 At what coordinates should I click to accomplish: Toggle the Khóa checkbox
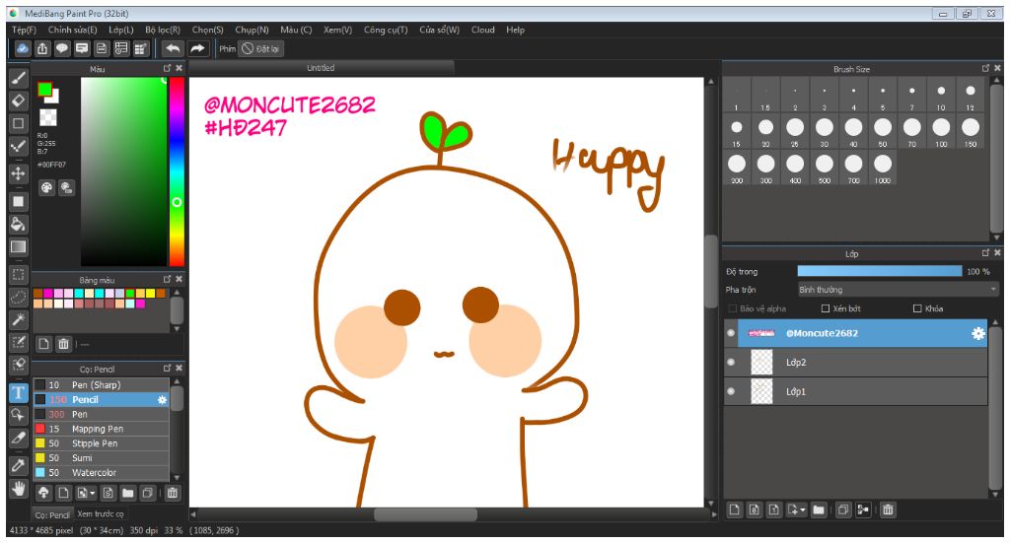917,308
